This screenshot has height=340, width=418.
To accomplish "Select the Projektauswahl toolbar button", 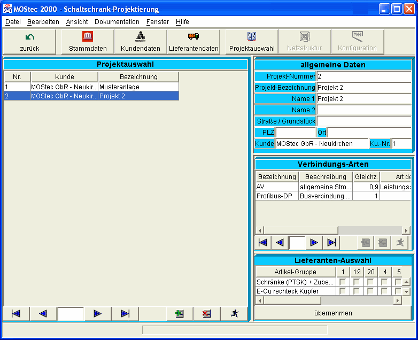I will 252,42.
